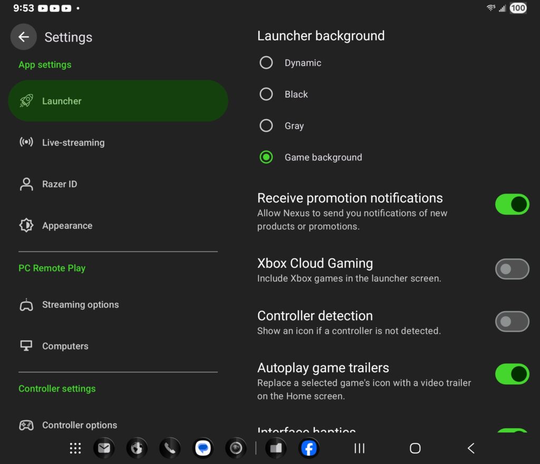Tap the battery 100 indicator

coord(518,8)
